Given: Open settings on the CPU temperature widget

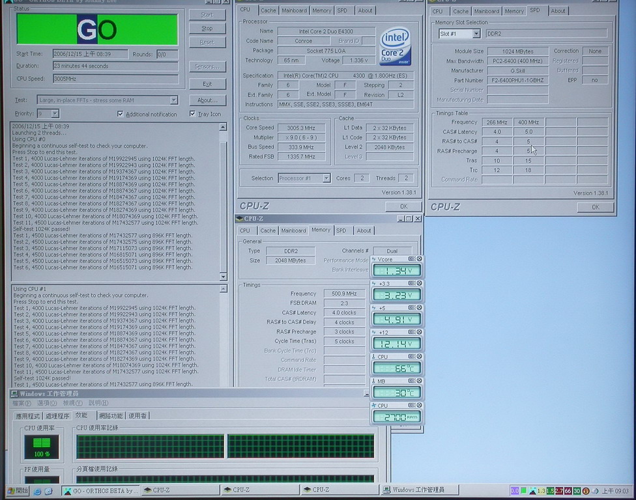Looking at the screenshot, I should 412,356.
